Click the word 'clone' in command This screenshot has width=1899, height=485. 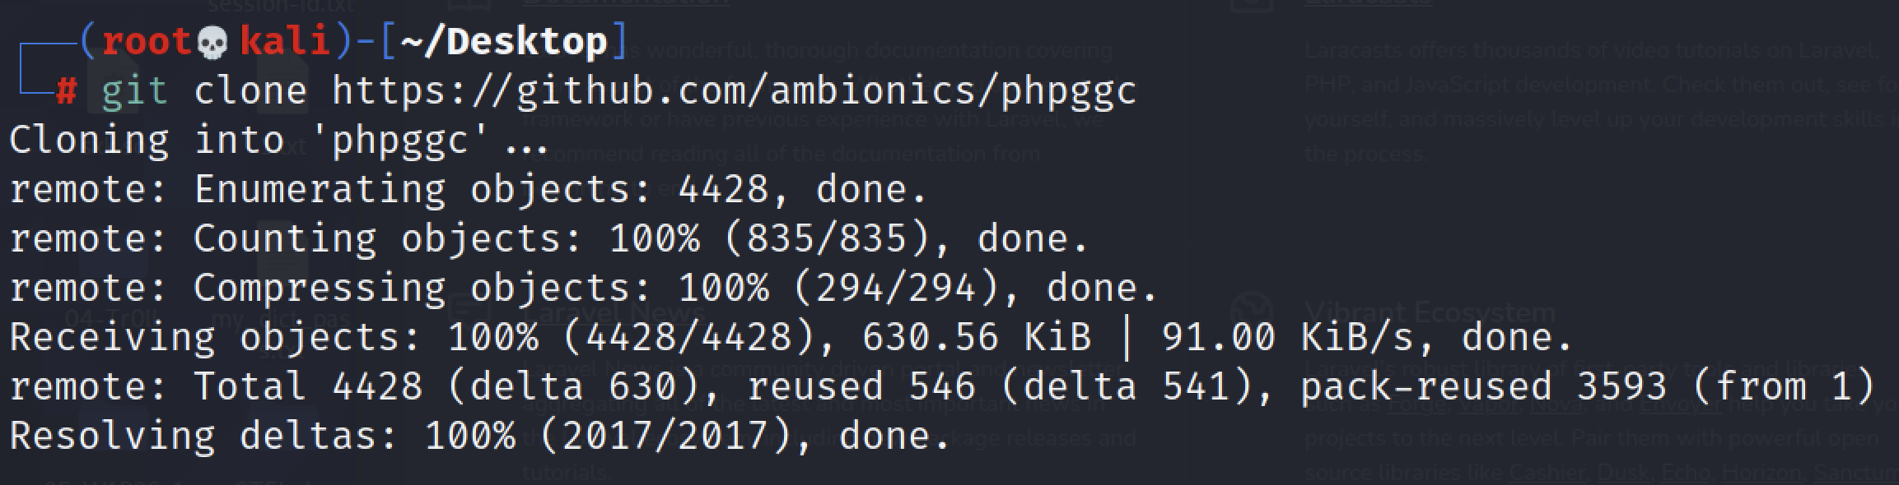[250, 91]
